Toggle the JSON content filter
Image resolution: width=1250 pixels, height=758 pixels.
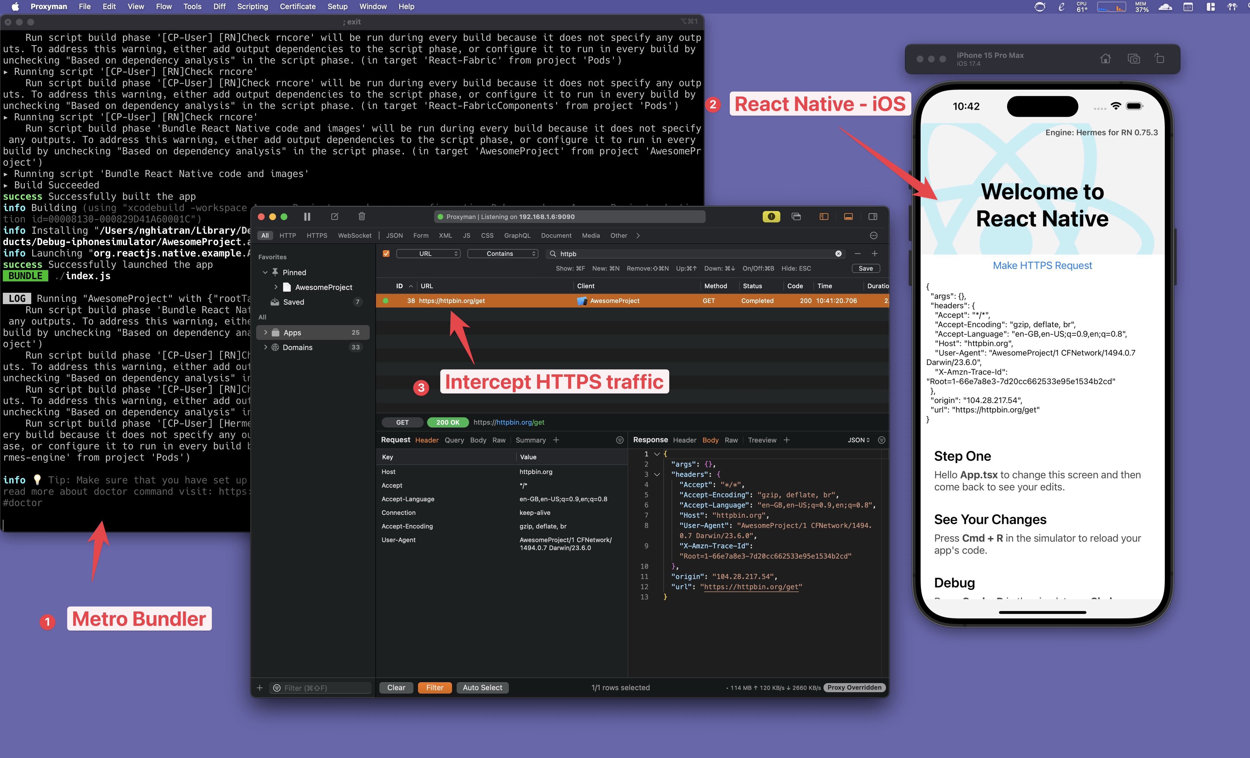[x=394, y=236]
